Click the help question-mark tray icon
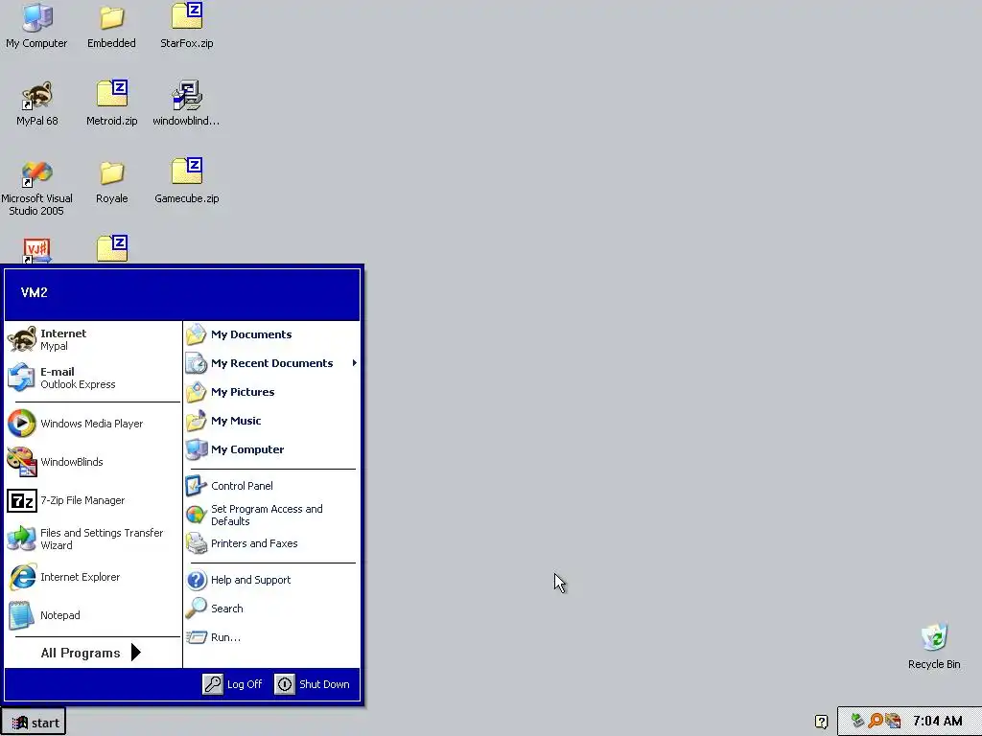Screen dimensions: 982x736 coord(821,722)
